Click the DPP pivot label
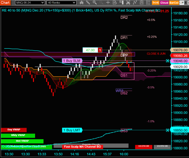The height and width of the screenshot is (158, 189). tap(124, 55)
